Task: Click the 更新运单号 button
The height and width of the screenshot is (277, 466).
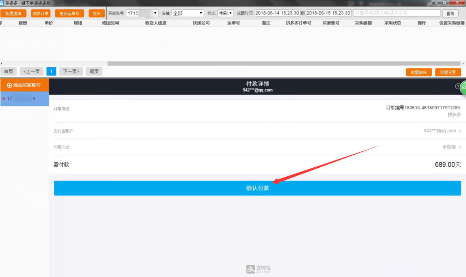Action: click(69, 13)
